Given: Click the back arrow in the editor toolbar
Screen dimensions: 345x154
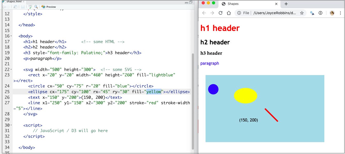Looking at the screenshot, I should pyautogui.click(x=4, y=7).
